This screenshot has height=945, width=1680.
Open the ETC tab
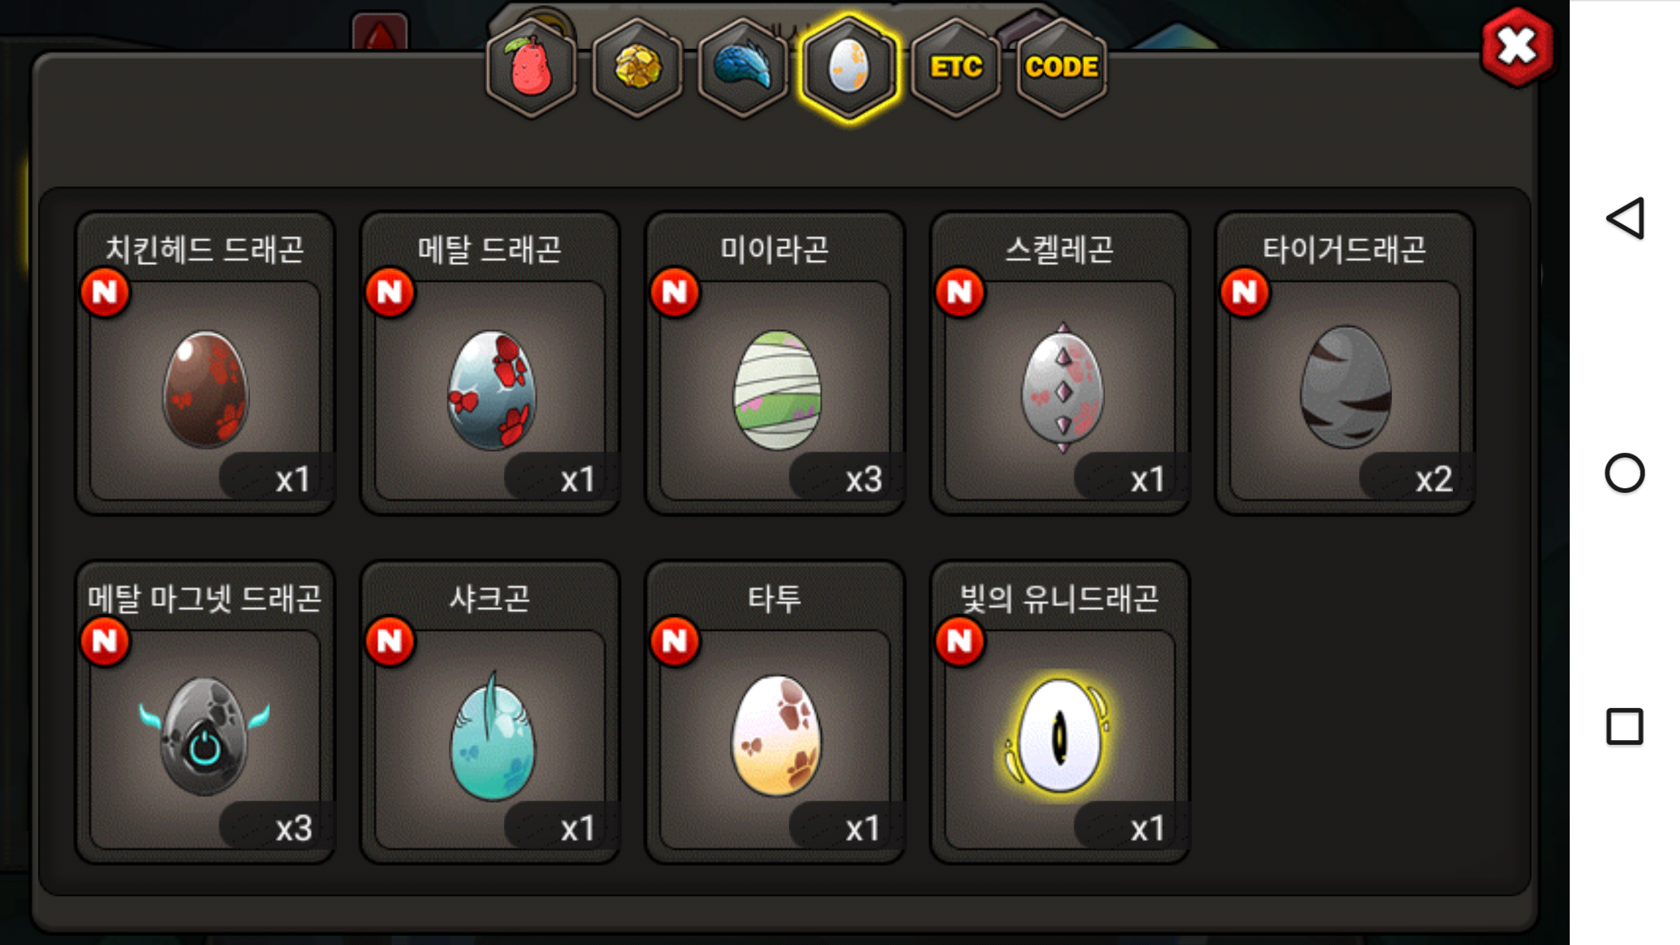click(955, 68)
